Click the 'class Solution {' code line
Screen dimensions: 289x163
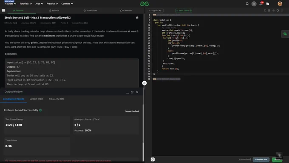[161, 20]
